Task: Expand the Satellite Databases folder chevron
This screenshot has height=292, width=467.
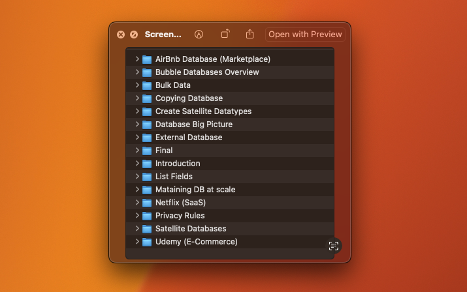Action: point(137,228)
